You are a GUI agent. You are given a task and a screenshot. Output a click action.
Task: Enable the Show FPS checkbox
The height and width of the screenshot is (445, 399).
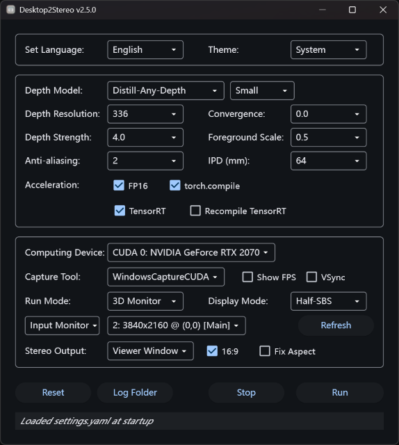pyautogui.click(x=247, y=277)
